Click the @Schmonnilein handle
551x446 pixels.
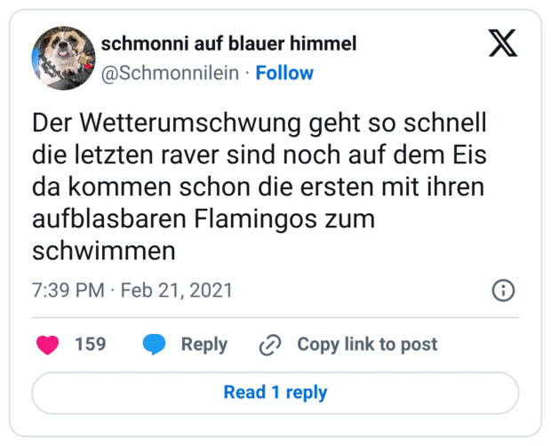tap(171, 73)
